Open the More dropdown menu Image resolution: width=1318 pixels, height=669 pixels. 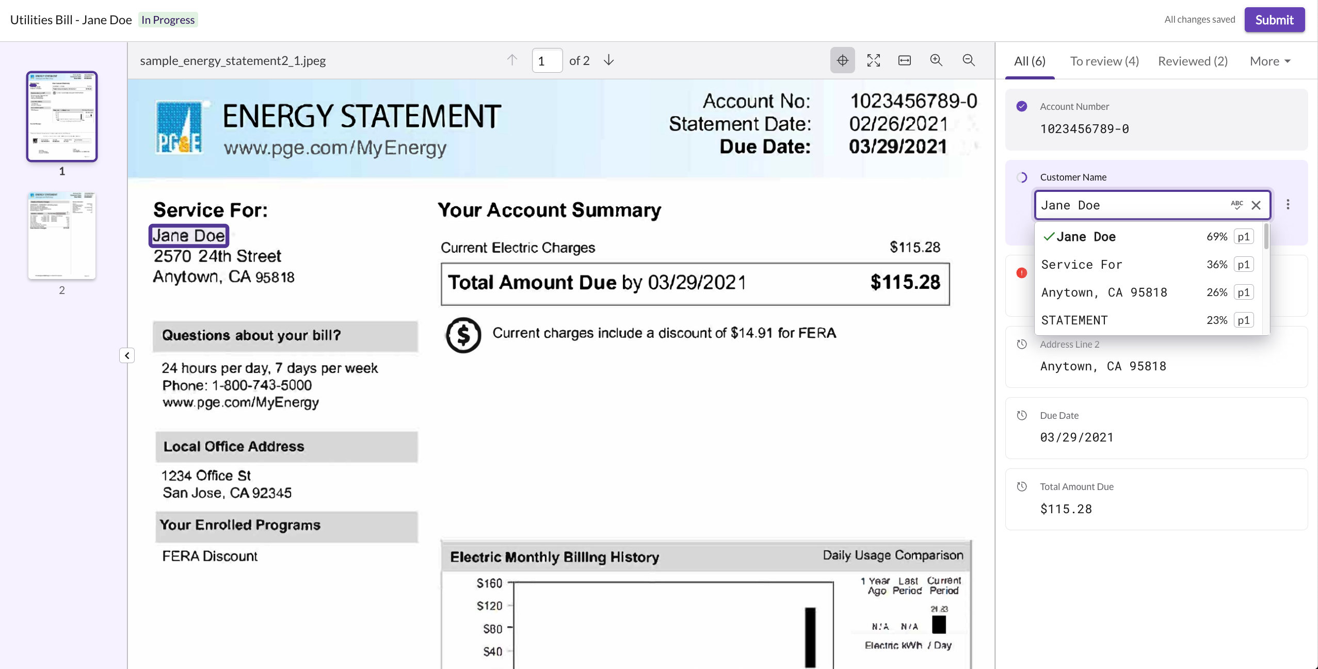tap(1270, 61)
